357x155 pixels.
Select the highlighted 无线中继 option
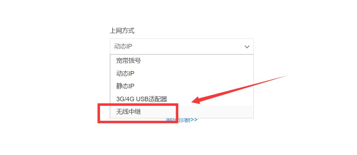click(182, 112)
